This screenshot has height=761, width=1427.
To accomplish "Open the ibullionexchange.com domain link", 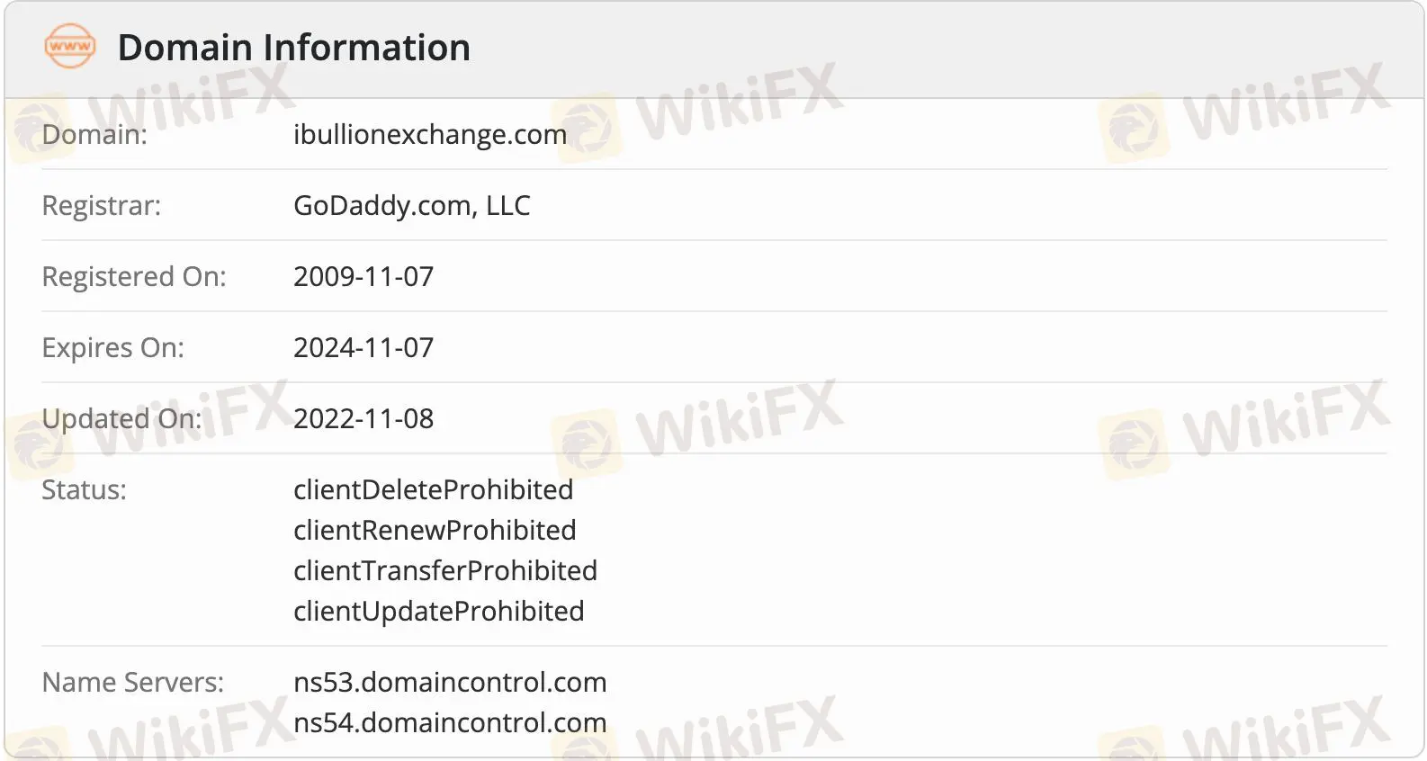I will click(430, 135).
